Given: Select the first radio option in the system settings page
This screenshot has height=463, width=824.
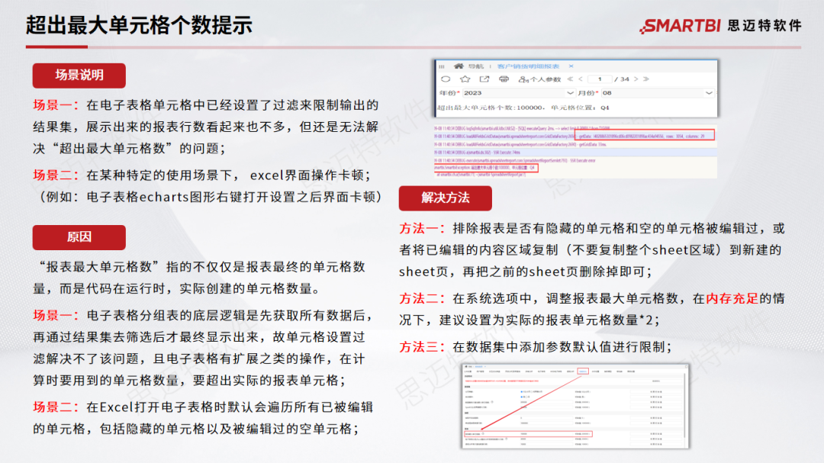Looking at the screenshot, I should point(521,392).
